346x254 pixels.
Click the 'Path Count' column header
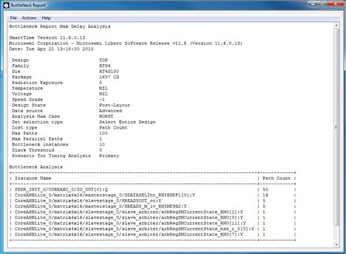276,178
